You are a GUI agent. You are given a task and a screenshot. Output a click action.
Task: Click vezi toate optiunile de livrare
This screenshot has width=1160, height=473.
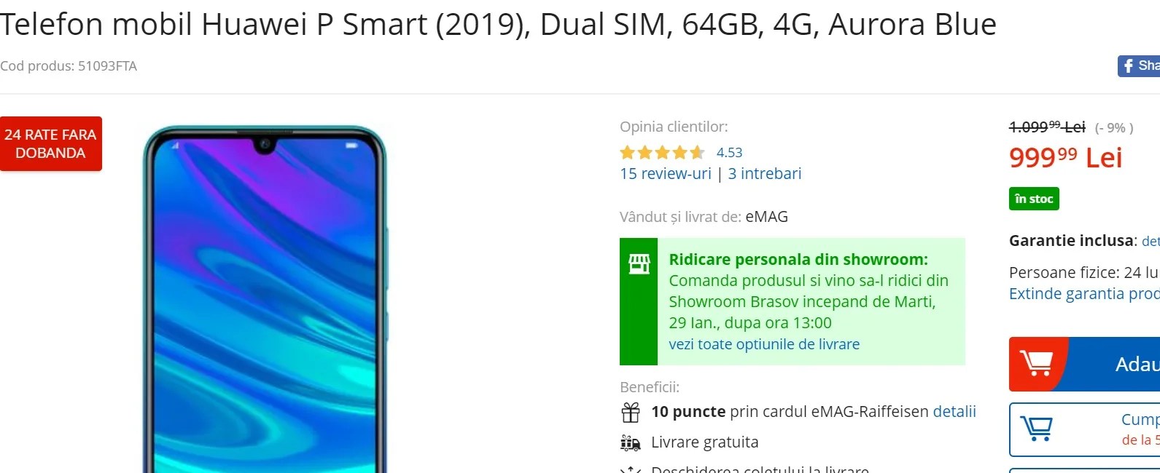pyautogui.click(x=764, y=344)
